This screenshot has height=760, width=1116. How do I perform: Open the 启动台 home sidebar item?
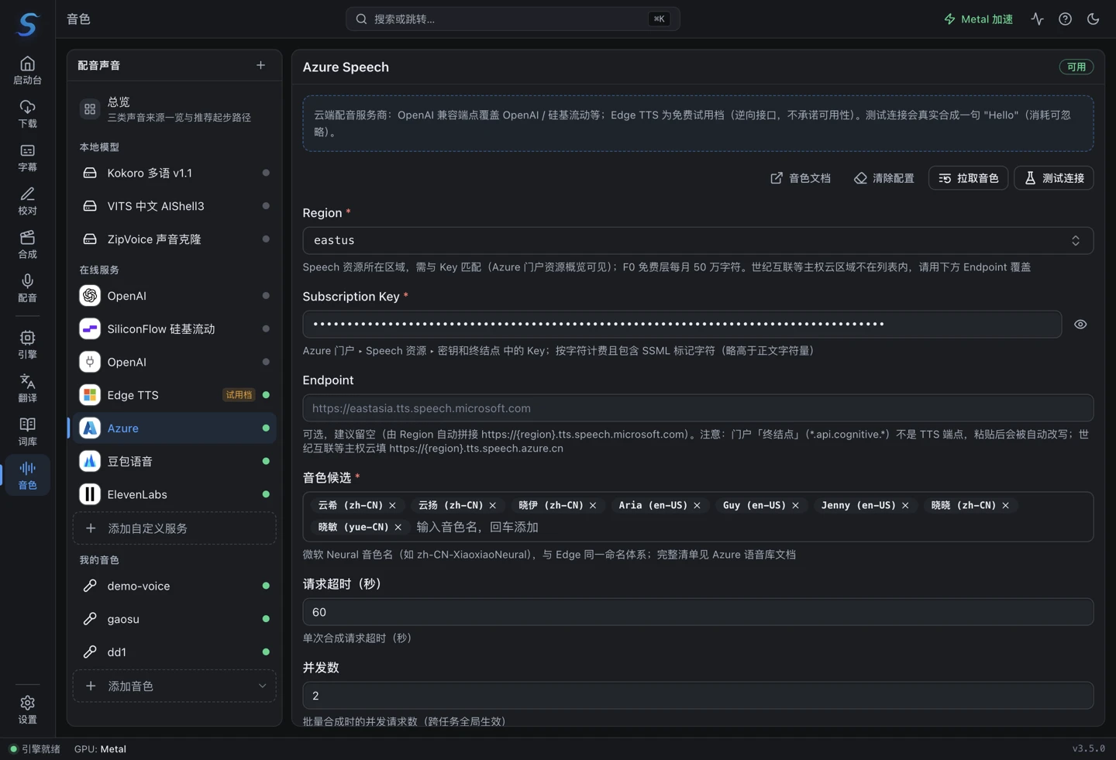27,70
